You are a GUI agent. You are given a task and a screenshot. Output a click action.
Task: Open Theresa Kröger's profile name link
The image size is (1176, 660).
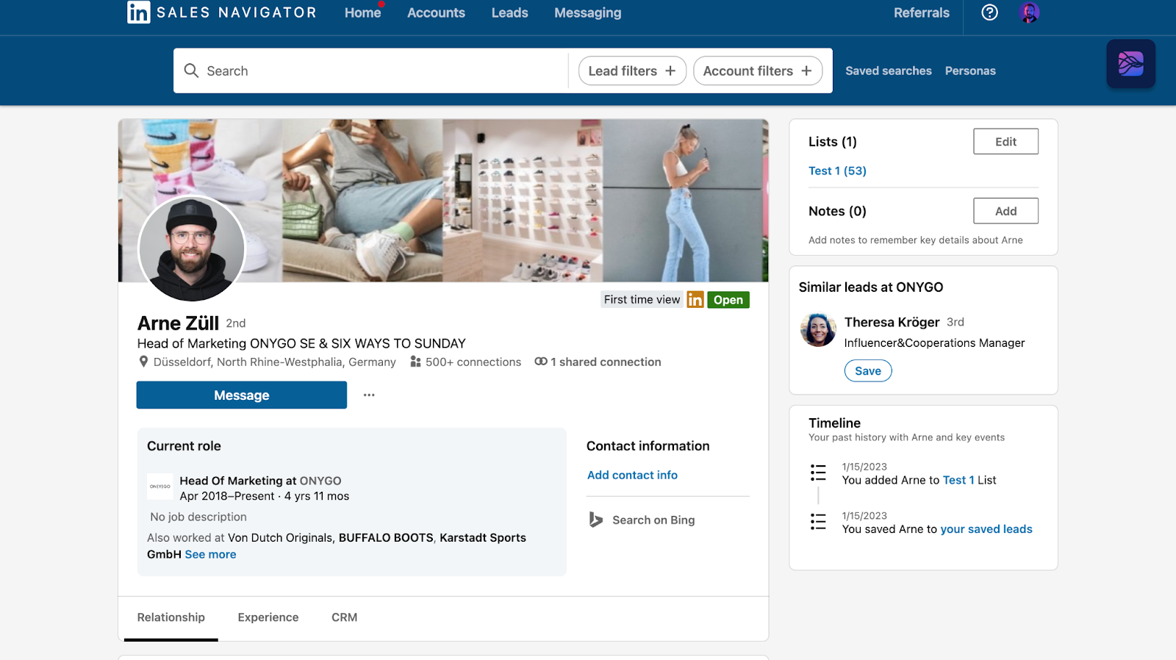click(892, 322)
